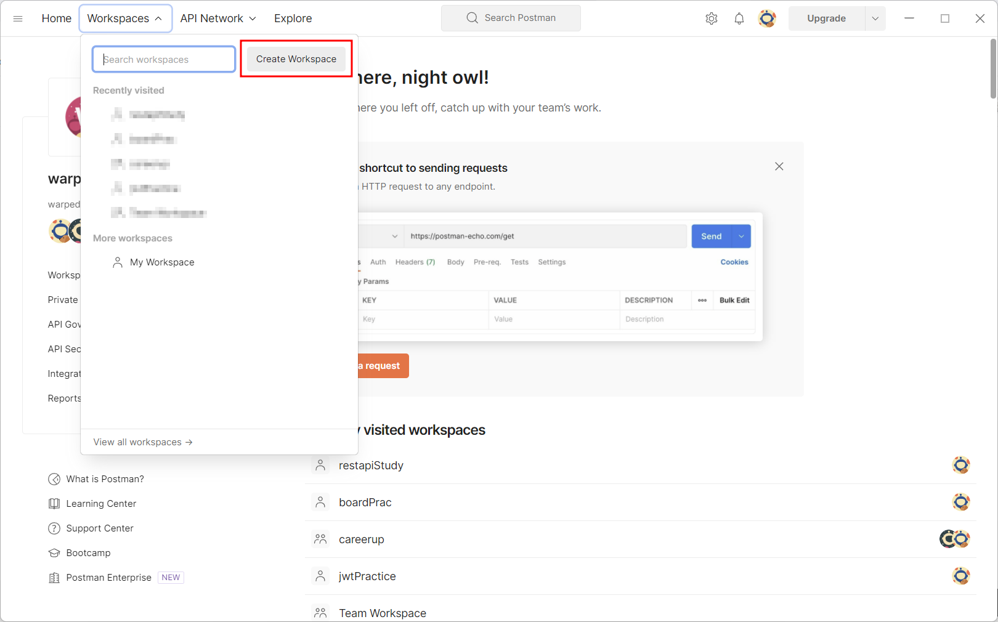Click the search magnifier icon in header
The height and width of the screenshot is (622, 998).
point(473,18)
